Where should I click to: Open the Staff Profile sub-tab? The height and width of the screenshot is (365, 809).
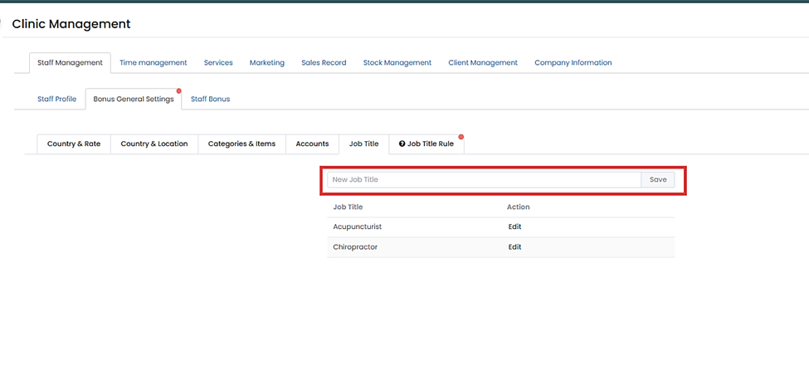tap(56, 100)
